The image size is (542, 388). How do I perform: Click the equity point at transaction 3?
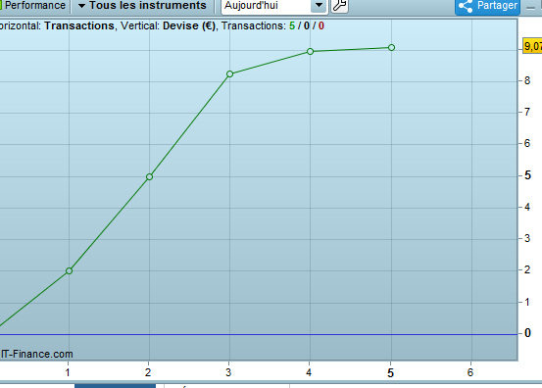(x=230, y=73)
